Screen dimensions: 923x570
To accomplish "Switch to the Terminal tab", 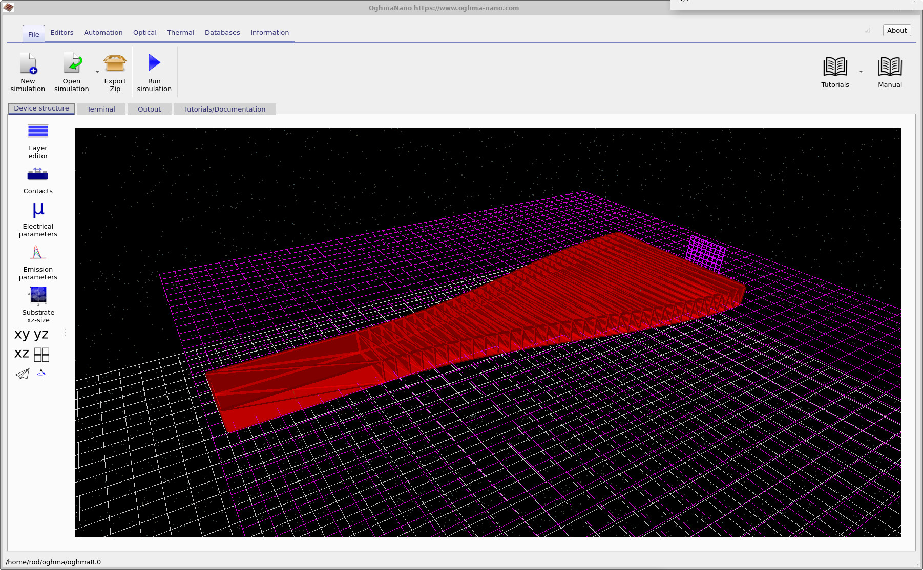I will click(101, 109).
